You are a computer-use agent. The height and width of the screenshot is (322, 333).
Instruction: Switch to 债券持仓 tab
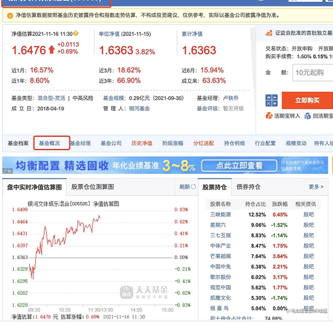pyautogui.click(x=248, y=187)
